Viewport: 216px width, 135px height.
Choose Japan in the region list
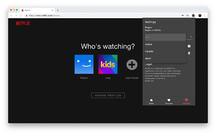[x=165, y=58]
